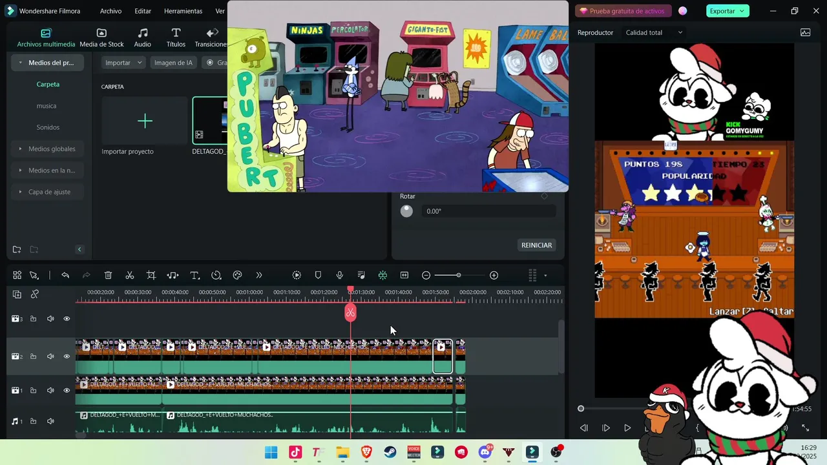The image size is (827, 465).
Task: Click the rotation value field 0.00°
Action: [488, 211]
